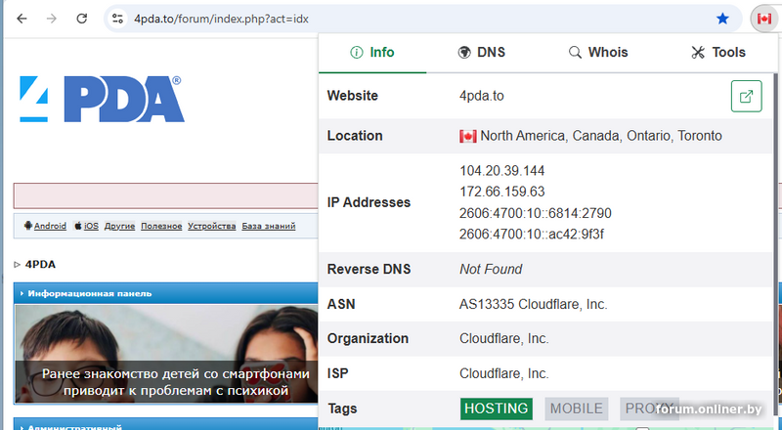The image size is (782, 430).
Task: Click the pink notification bar
Action: coord(165,195)
